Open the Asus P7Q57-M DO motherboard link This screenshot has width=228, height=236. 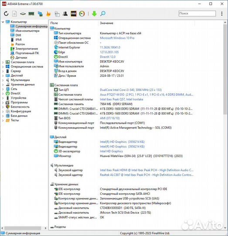[x=146, y=94]
